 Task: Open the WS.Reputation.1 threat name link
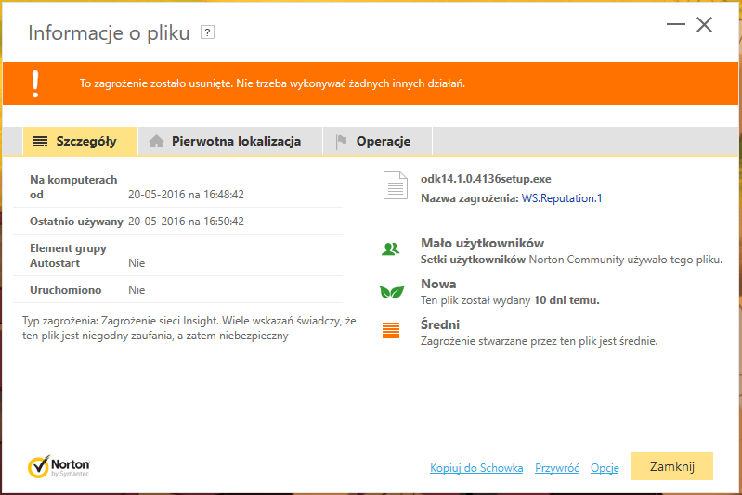coord(562,198)
